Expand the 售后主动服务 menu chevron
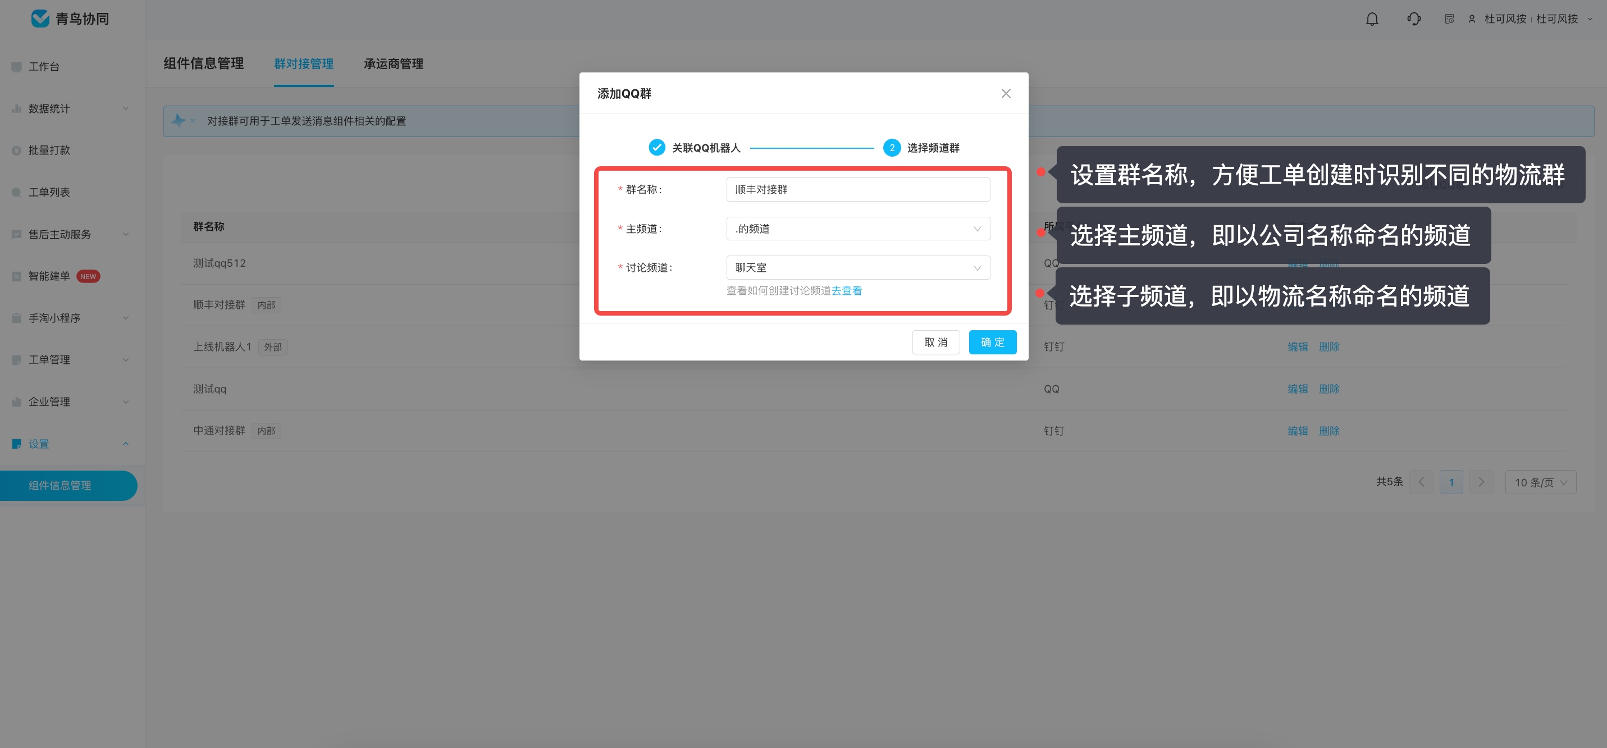The height and width of the screenshot is (748, 1607). coord(125,235)
